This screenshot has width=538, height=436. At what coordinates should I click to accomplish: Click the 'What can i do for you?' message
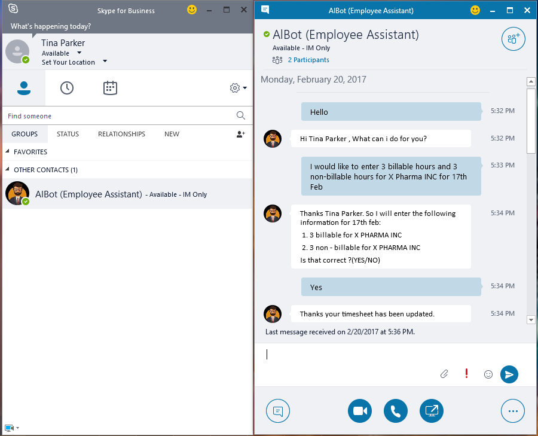point(381,139)
